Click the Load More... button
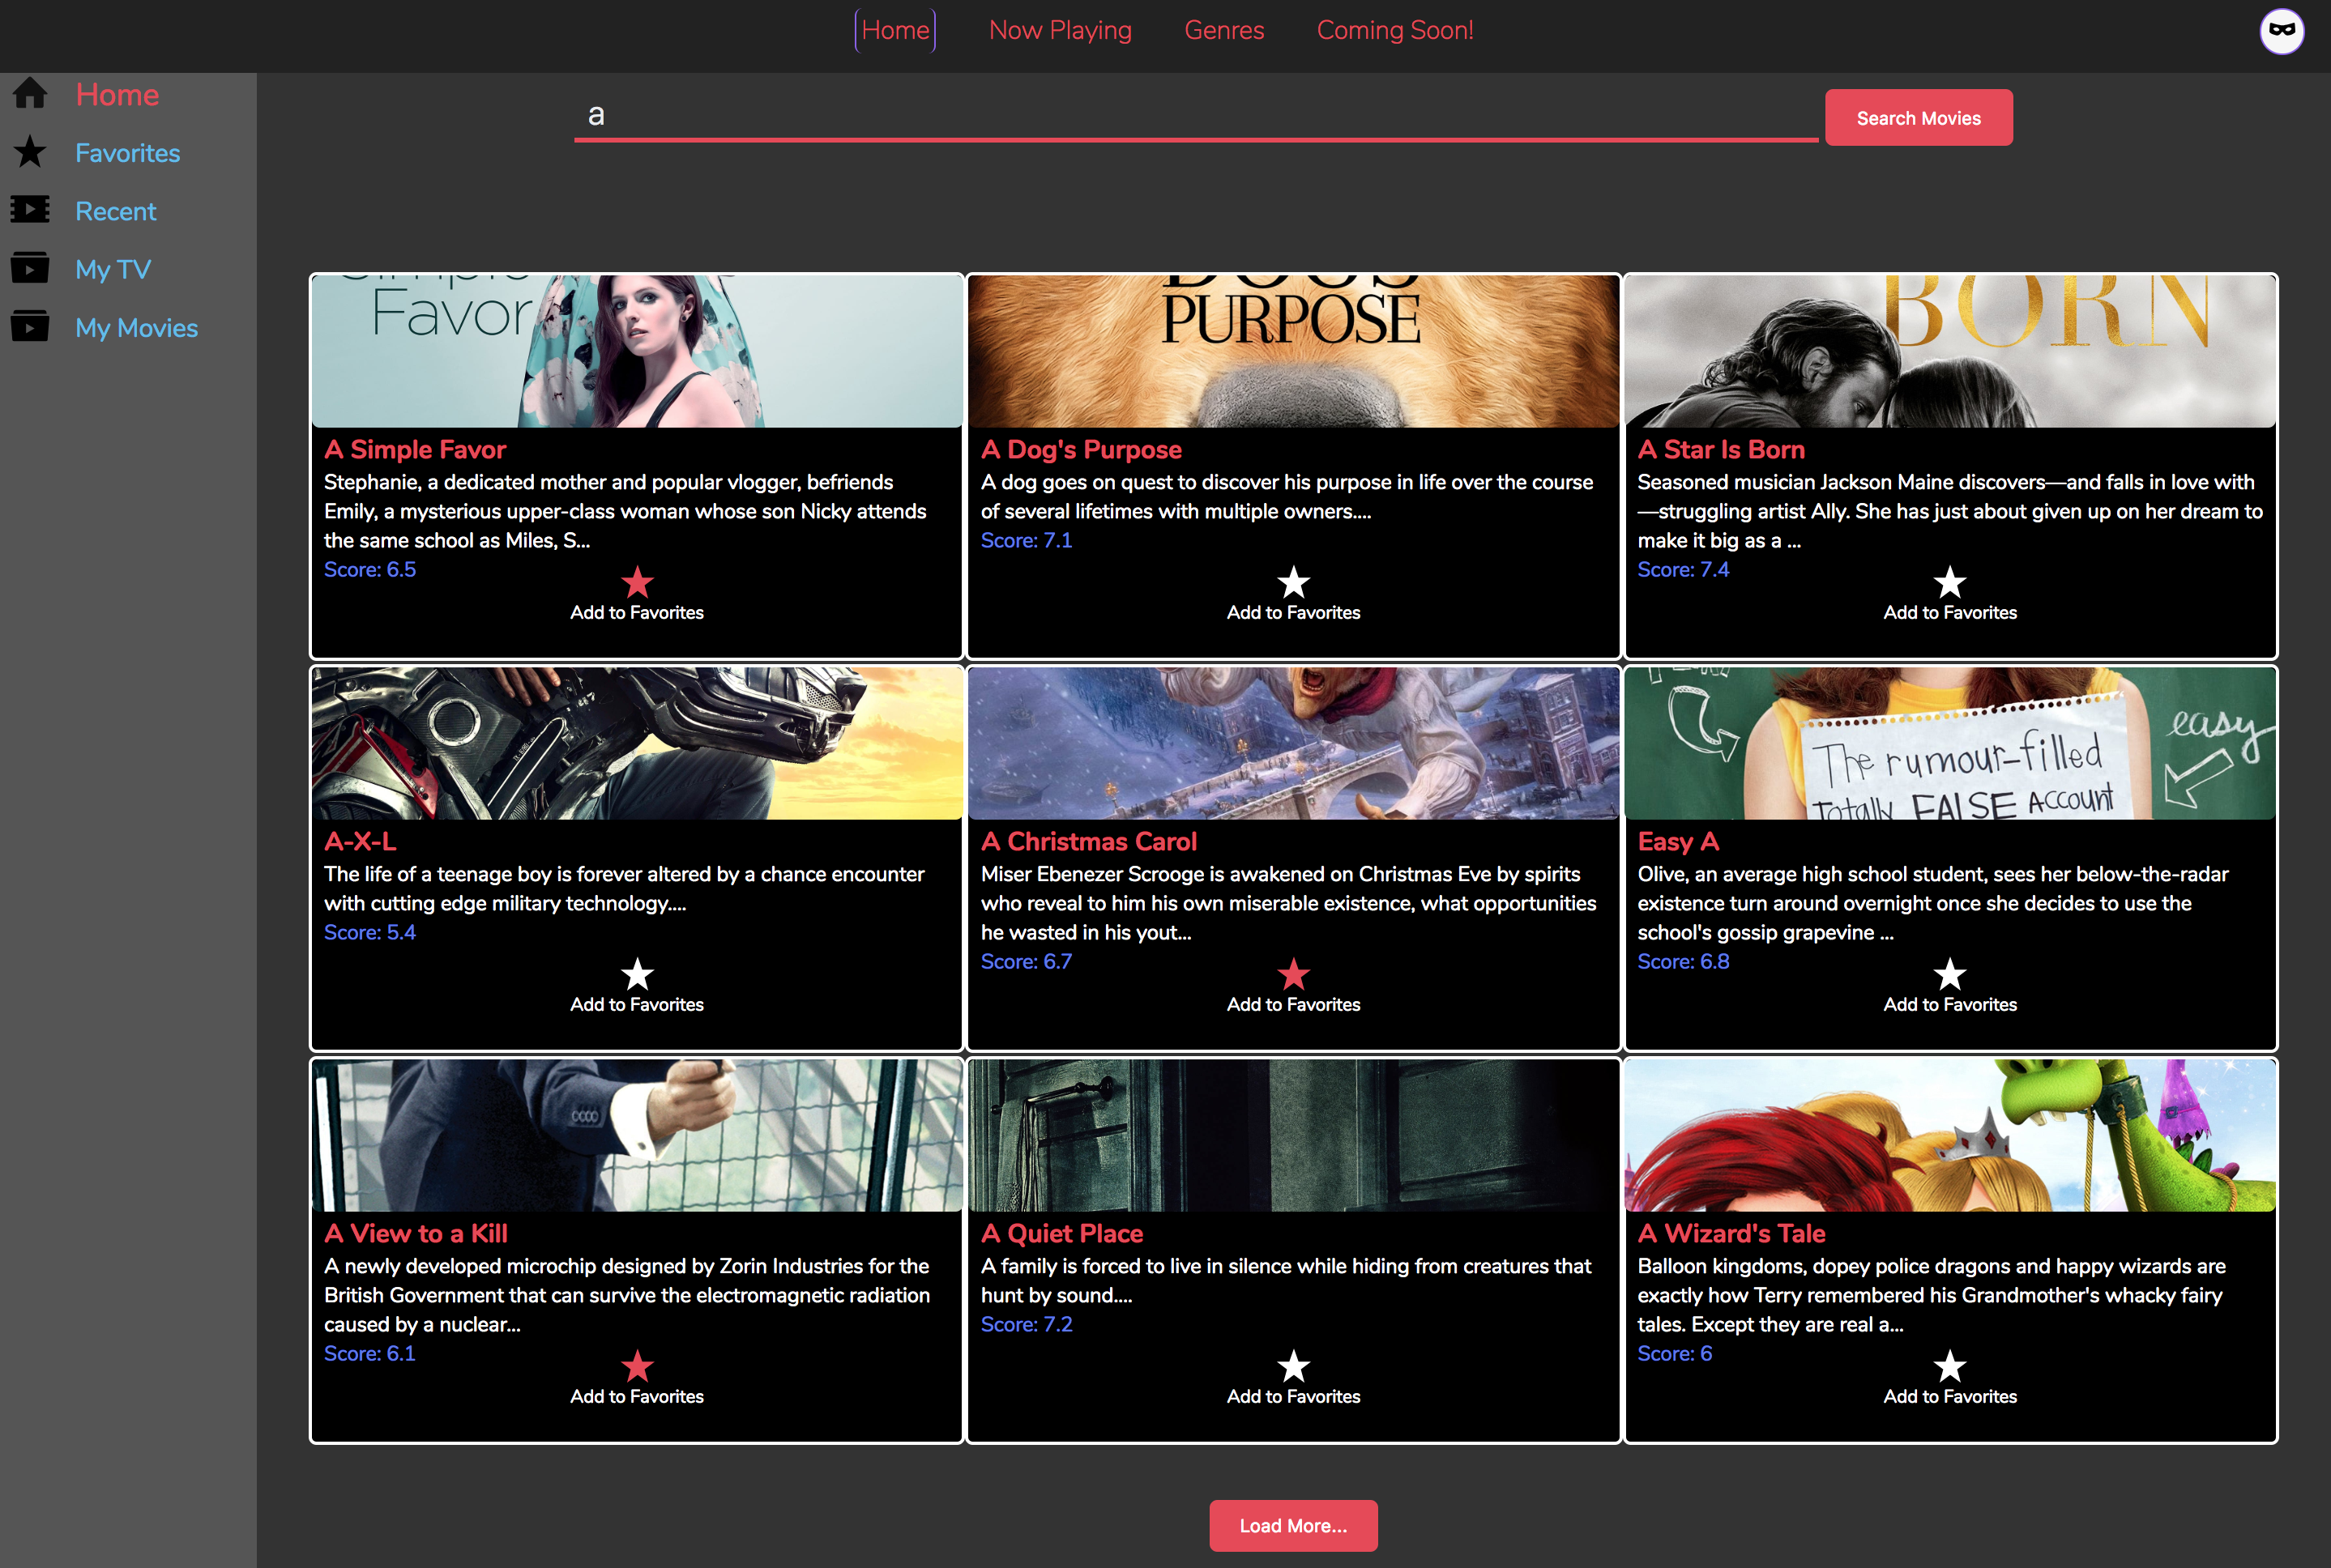 [1292, 1525]
